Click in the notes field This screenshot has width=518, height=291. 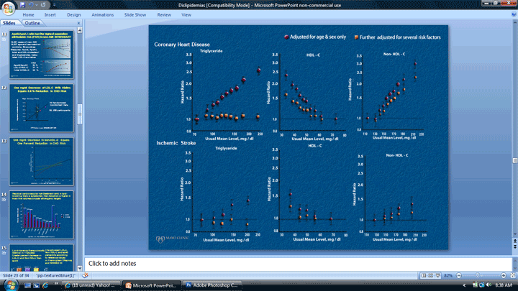299,264
